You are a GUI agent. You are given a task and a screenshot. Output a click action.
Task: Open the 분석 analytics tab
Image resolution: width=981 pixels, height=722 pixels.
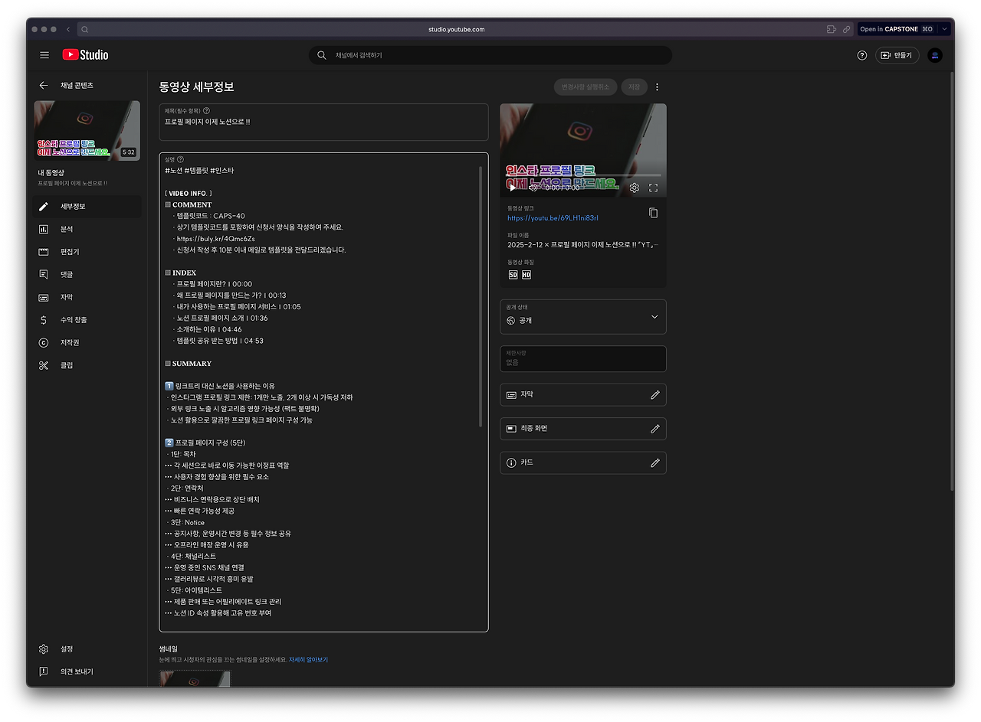[87, 229]
